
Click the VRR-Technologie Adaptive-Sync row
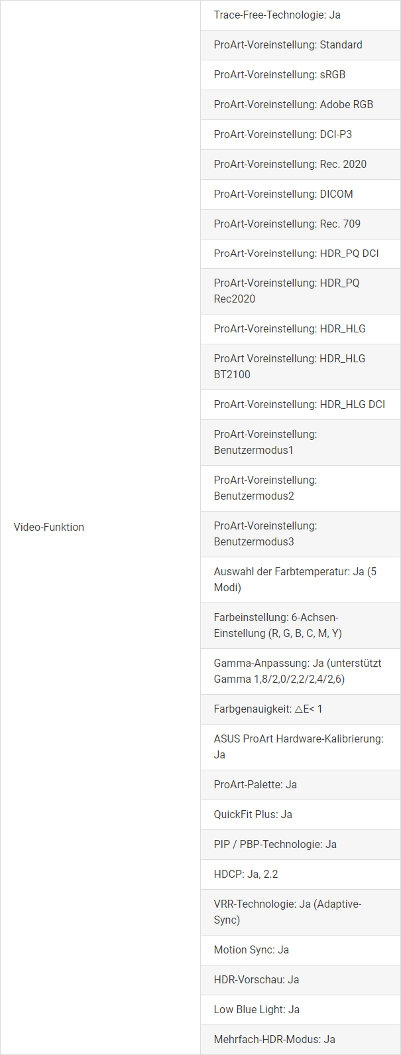(x=301, y=912)
